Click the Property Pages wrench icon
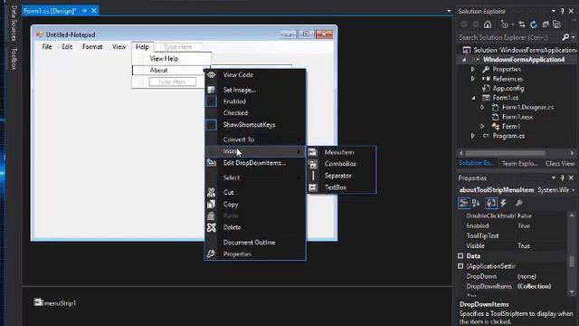The height and width of the screenshot is (326, 579). coord(518,203)
